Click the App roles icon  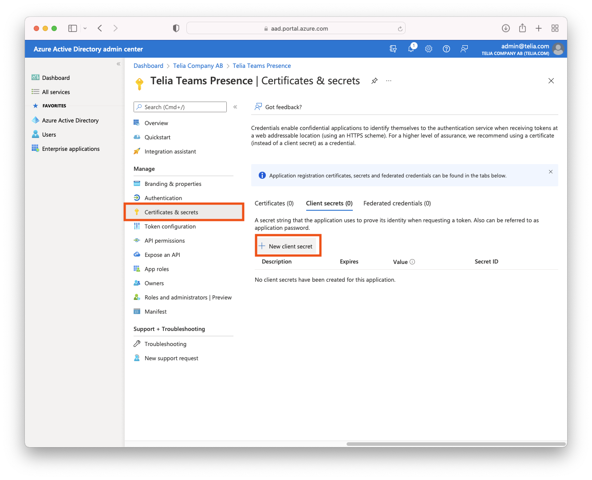pos(137,269)
